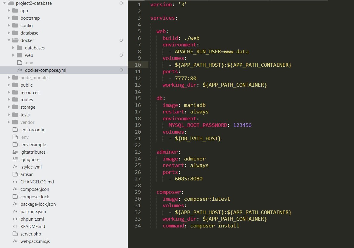Click the app folder icon

point(15,11)
